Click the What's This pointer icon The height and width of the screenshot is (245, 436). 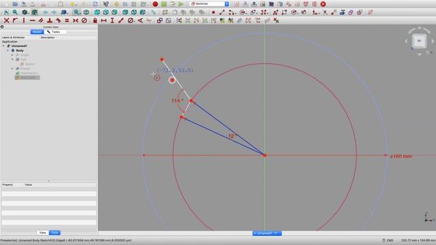[x=106, y=4]
